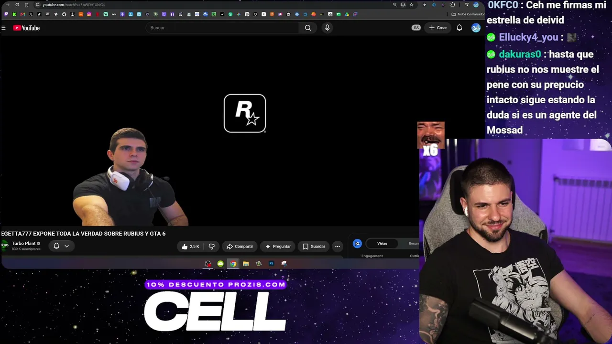612x344 pixels.
Task: Click the Ellucky4_you chat username
Action: pos(528,37)
